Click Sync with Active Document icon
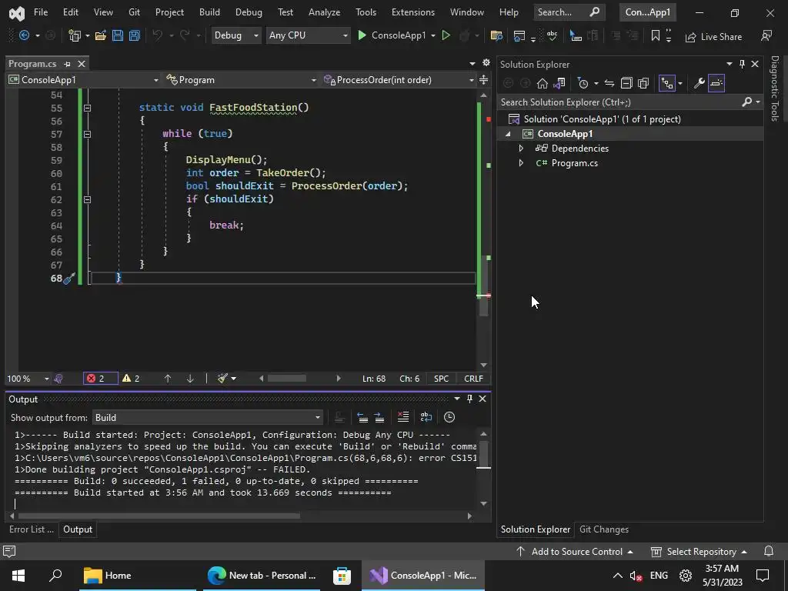 (x=609, y=83)
